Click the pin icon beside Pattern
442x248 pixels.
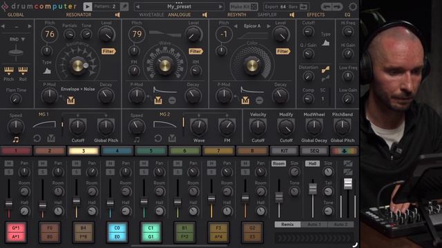pos(124,6)
